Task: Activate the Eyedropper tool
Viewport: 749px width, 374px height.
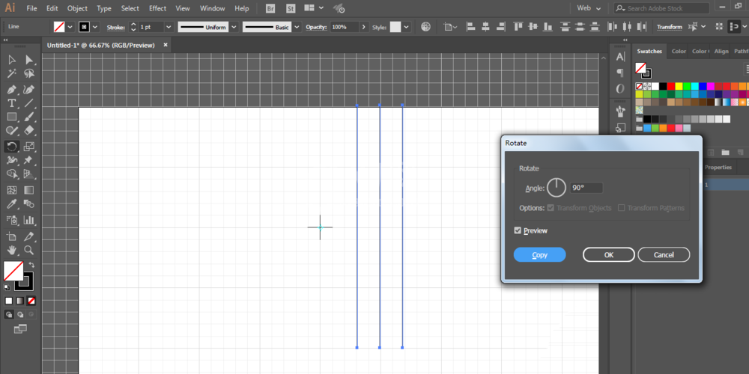Action: [12, 204]
